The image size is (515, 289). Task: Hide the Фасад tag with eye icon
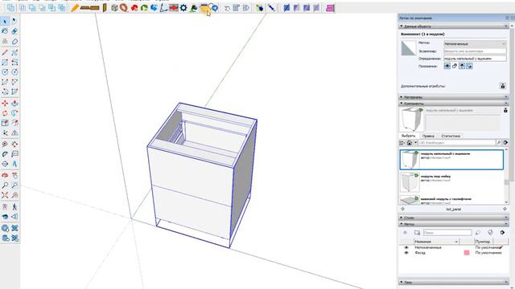click(406, 253)
